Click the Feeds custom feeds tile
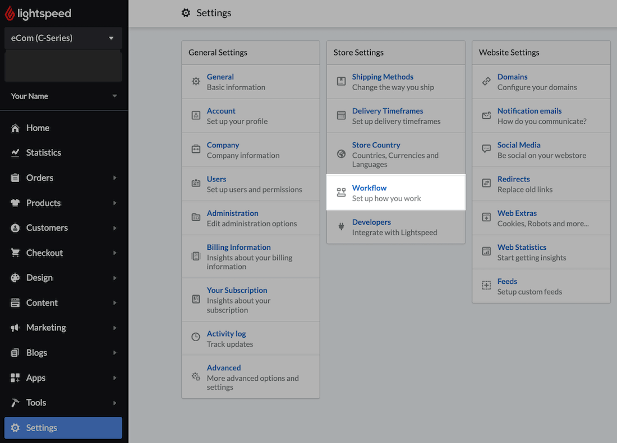The height and width of the screenshot is (443, 617). click(x=507, y=281)
